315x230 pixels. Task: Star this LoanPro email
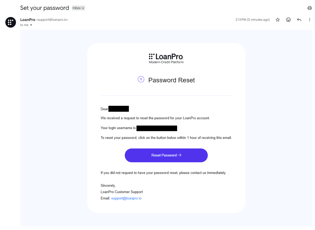(x=278, y=20)
